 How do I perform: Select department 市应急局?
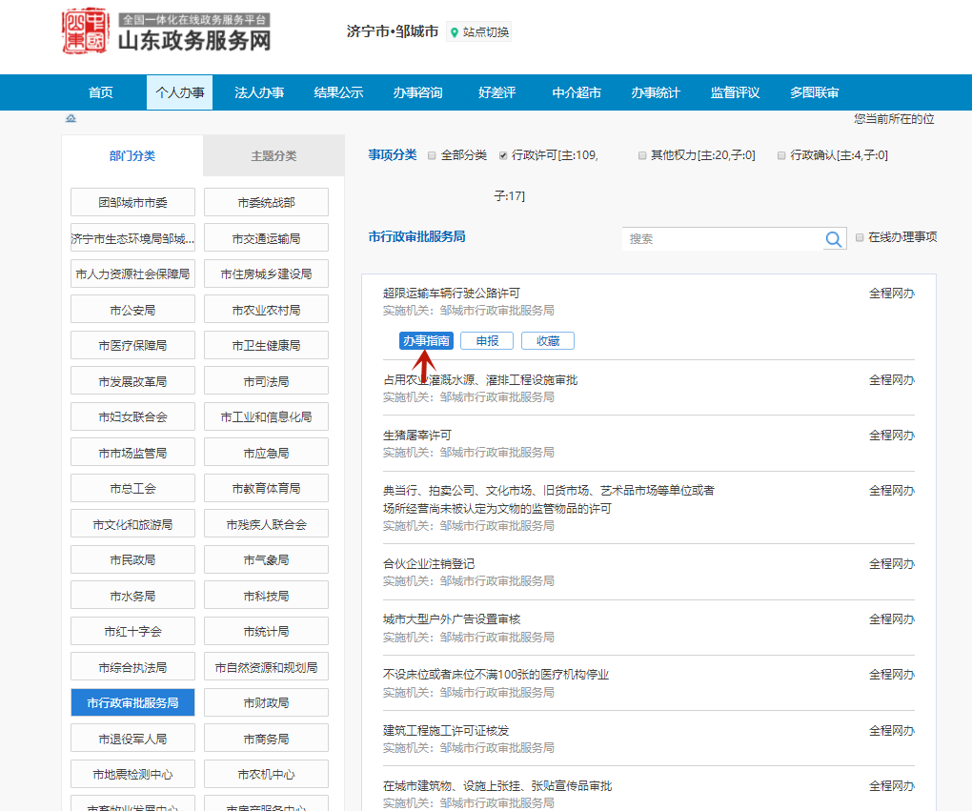(x=267, y=453)
